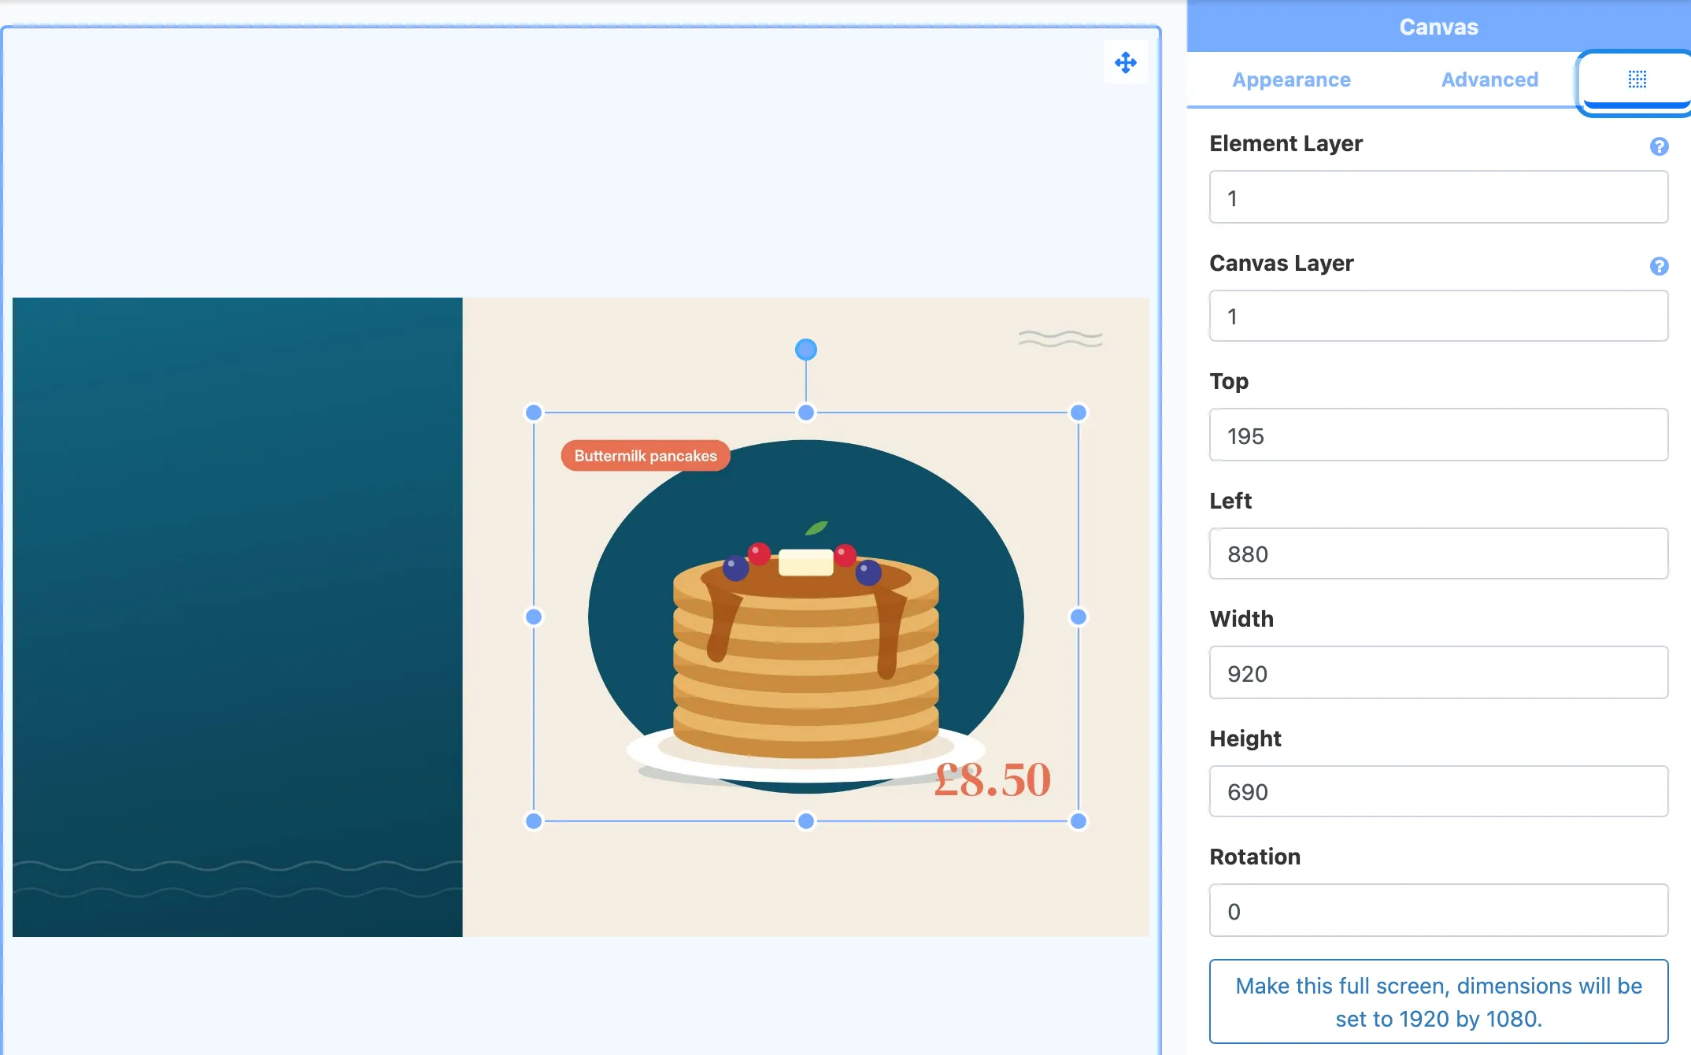Click the right-middle resize handle
Image resolution: width=1691 pixels, height=1055 pixels.
[1078, 616]
